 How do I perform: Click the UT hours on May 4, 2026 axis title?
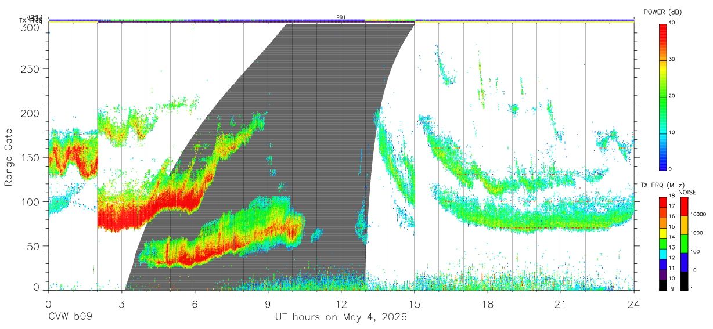click(341, 317)
